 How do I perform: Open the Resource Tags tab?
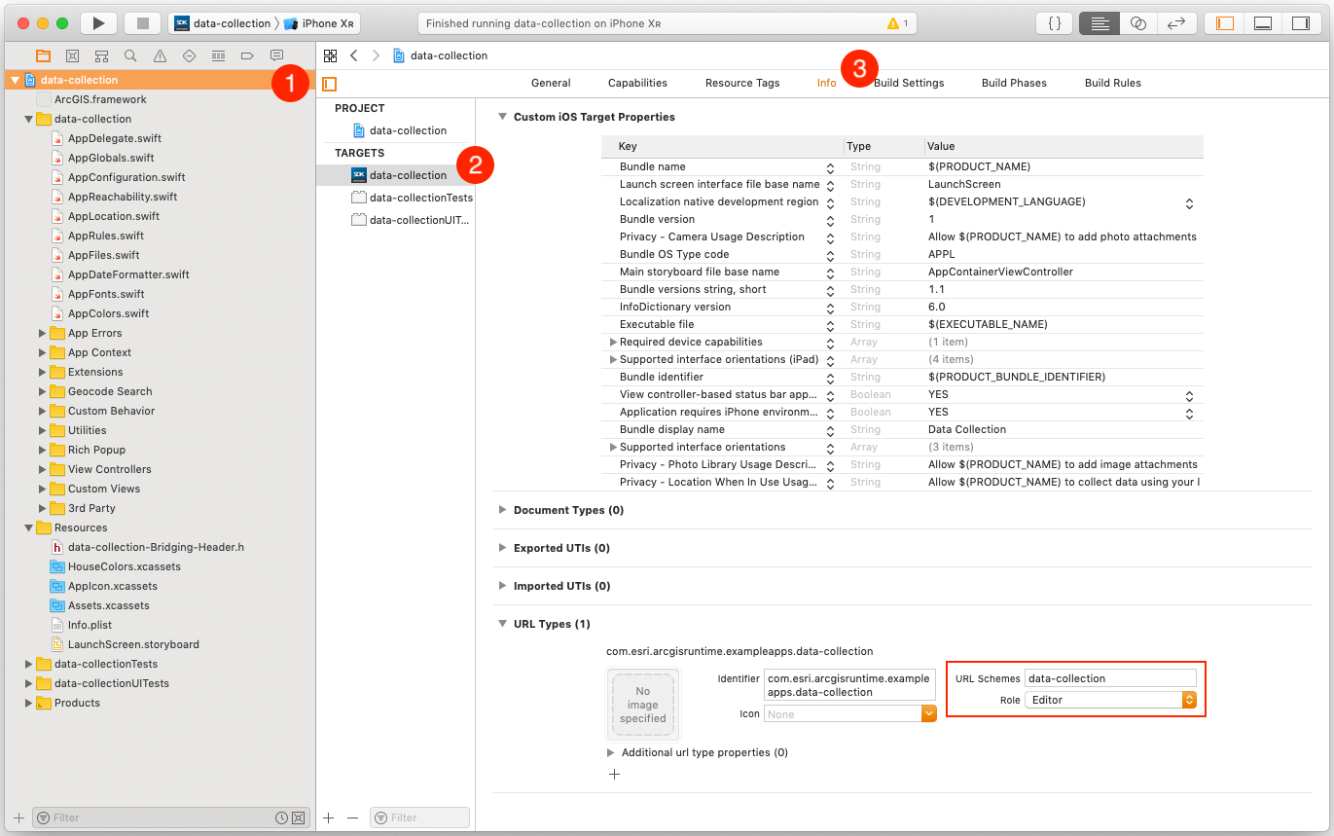742,83
